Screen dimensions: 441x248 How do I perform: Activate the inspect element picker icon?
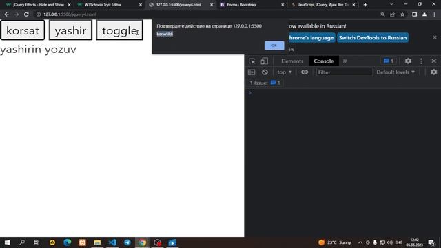point(252,61)
